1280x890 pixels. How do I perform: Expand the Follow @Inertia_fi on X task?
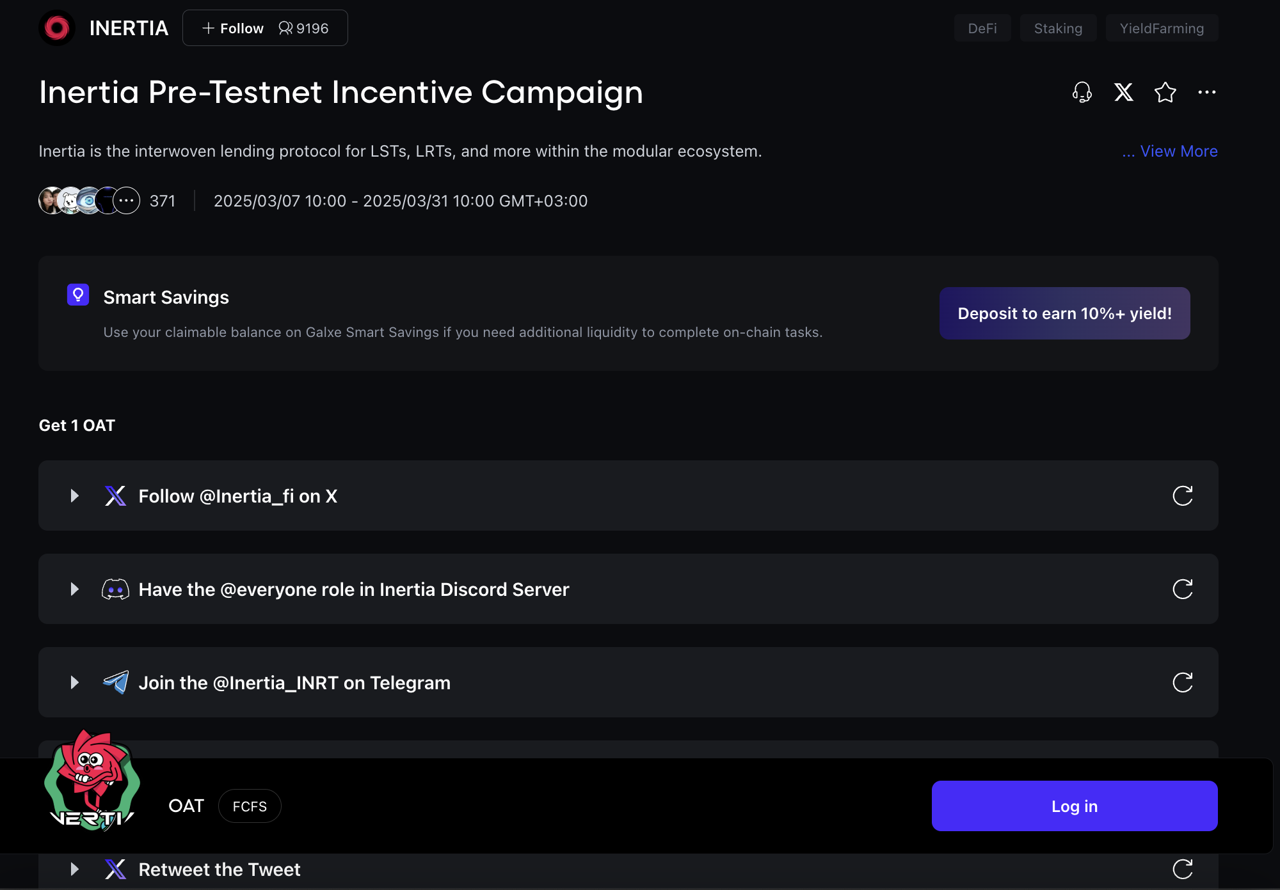pos(75,496)
